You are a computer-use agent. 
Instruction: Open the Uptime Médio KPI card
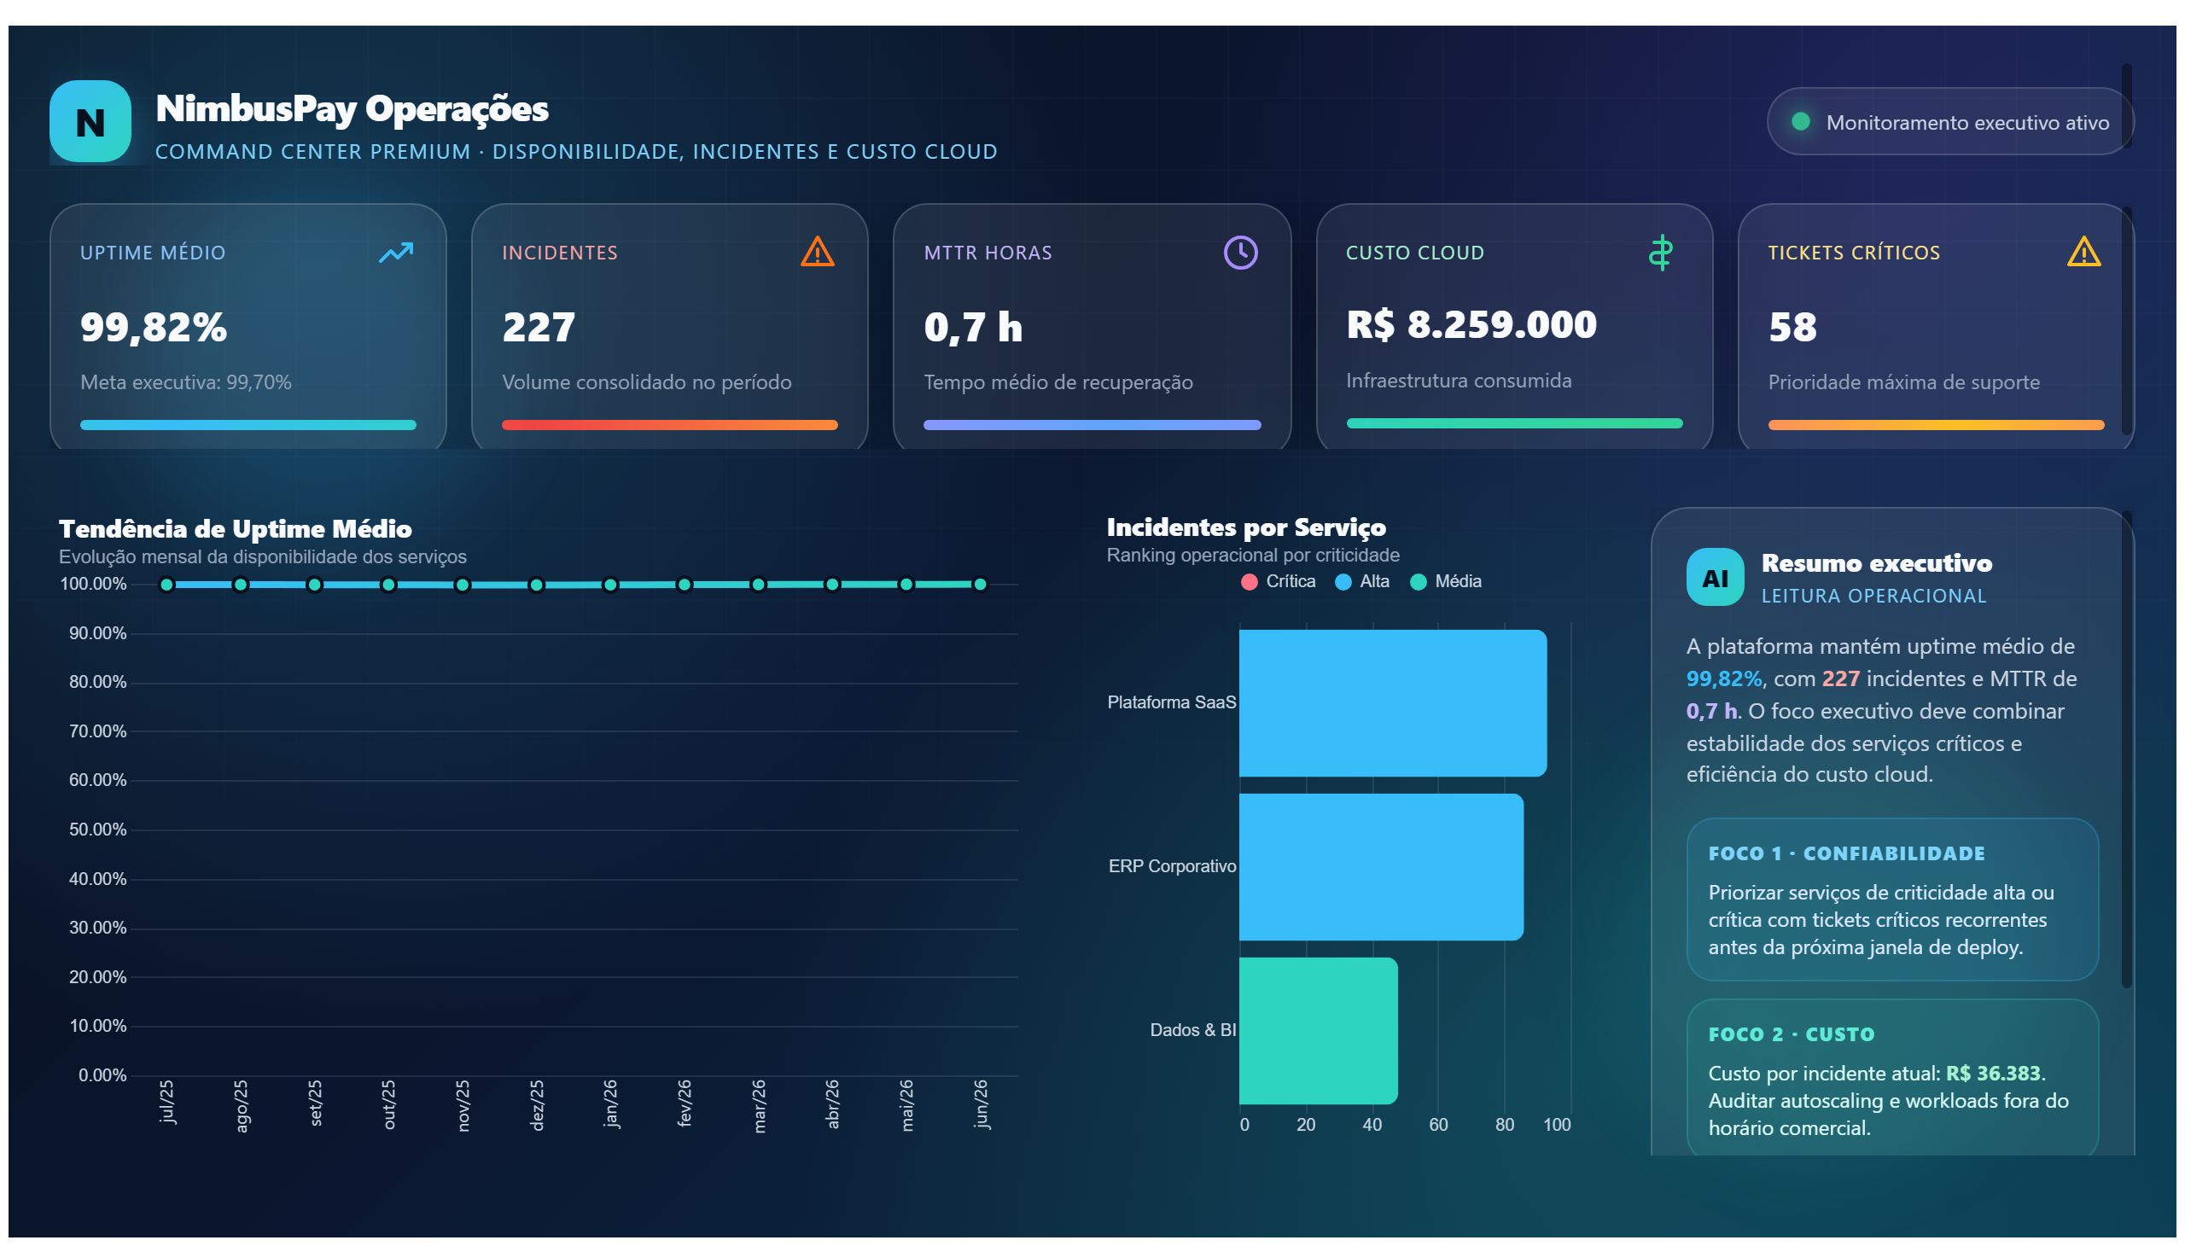coord(248,326)
